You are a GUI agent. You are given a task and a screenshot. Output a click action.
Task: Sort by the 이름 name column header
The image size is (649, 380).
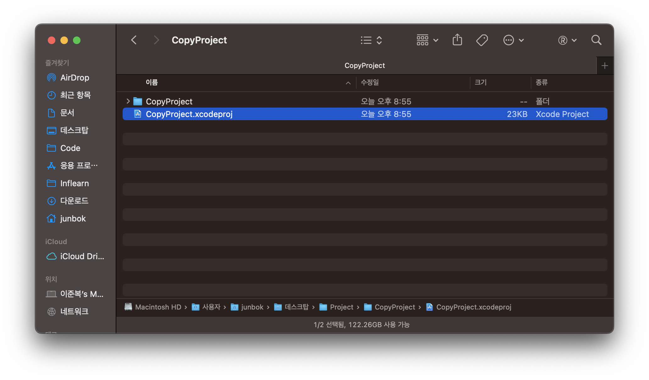point(152,82)
